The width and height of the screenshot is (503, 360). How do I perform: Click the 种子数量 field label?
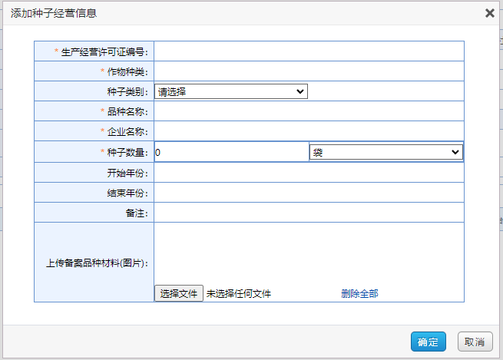coord(127,153)
